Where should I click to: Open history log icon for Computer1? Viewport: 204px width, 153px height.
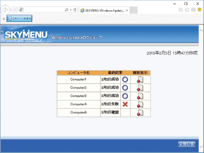point(140,80)
